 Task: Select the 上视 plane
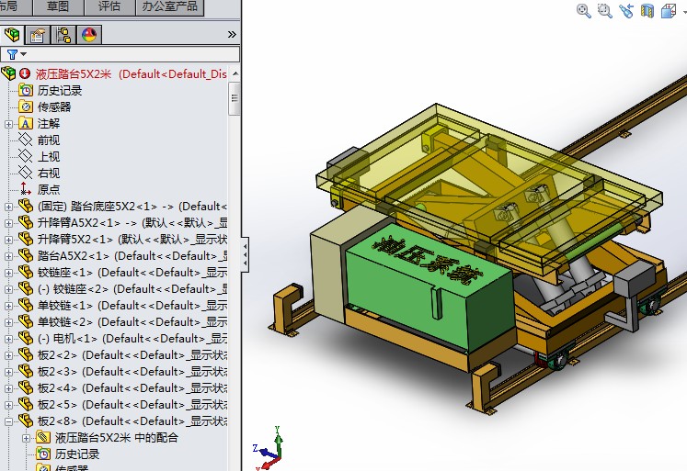coord(49,157)
